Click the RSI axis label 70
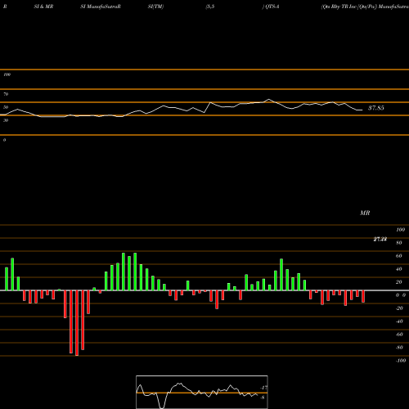This screenshot has width=409, height=409. pos(6,94)
